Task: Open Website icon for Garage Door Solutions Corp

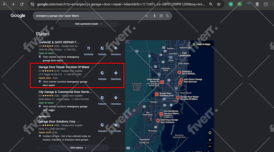Action: 102,125
